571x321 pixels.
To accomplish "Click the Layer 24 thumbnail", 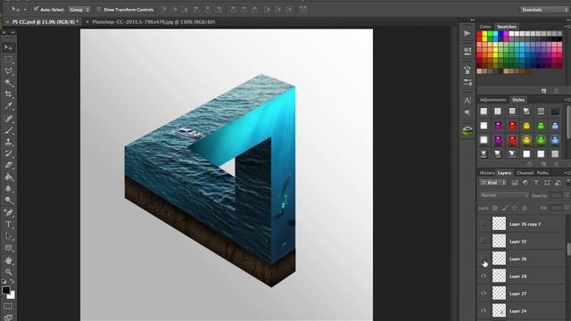I will pyautogui.click(x=499, y=310).
